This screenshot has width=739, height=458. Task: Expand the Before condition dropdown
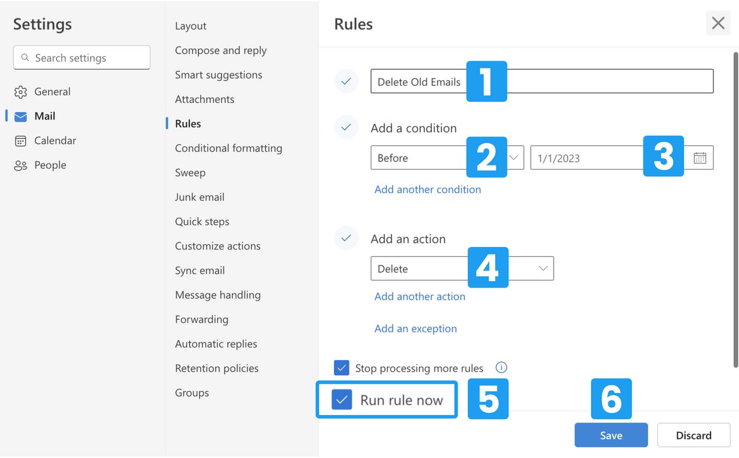tap(514, 158)
